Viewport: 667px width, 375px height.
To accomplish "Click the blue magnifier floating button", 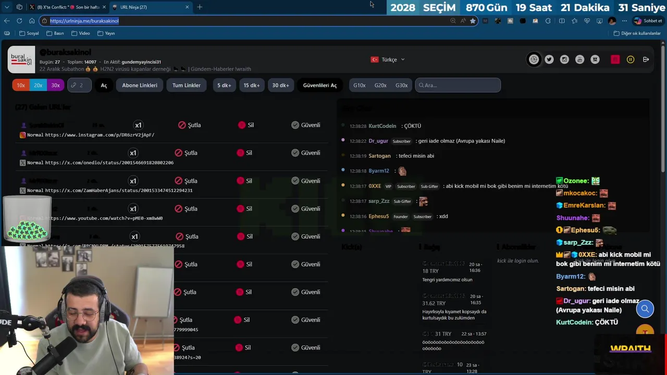I will point(645,309).
